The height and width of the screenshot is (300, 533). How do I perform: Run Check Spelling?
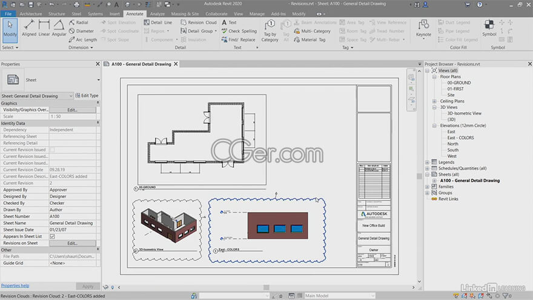pyautogui.click(x=239, y=31)
